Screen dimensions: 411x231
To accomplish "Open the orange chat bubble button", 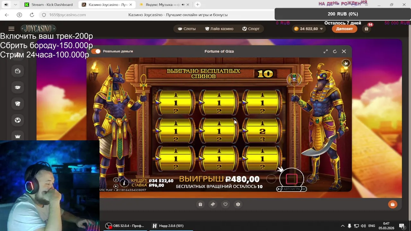I will [392, 204].
